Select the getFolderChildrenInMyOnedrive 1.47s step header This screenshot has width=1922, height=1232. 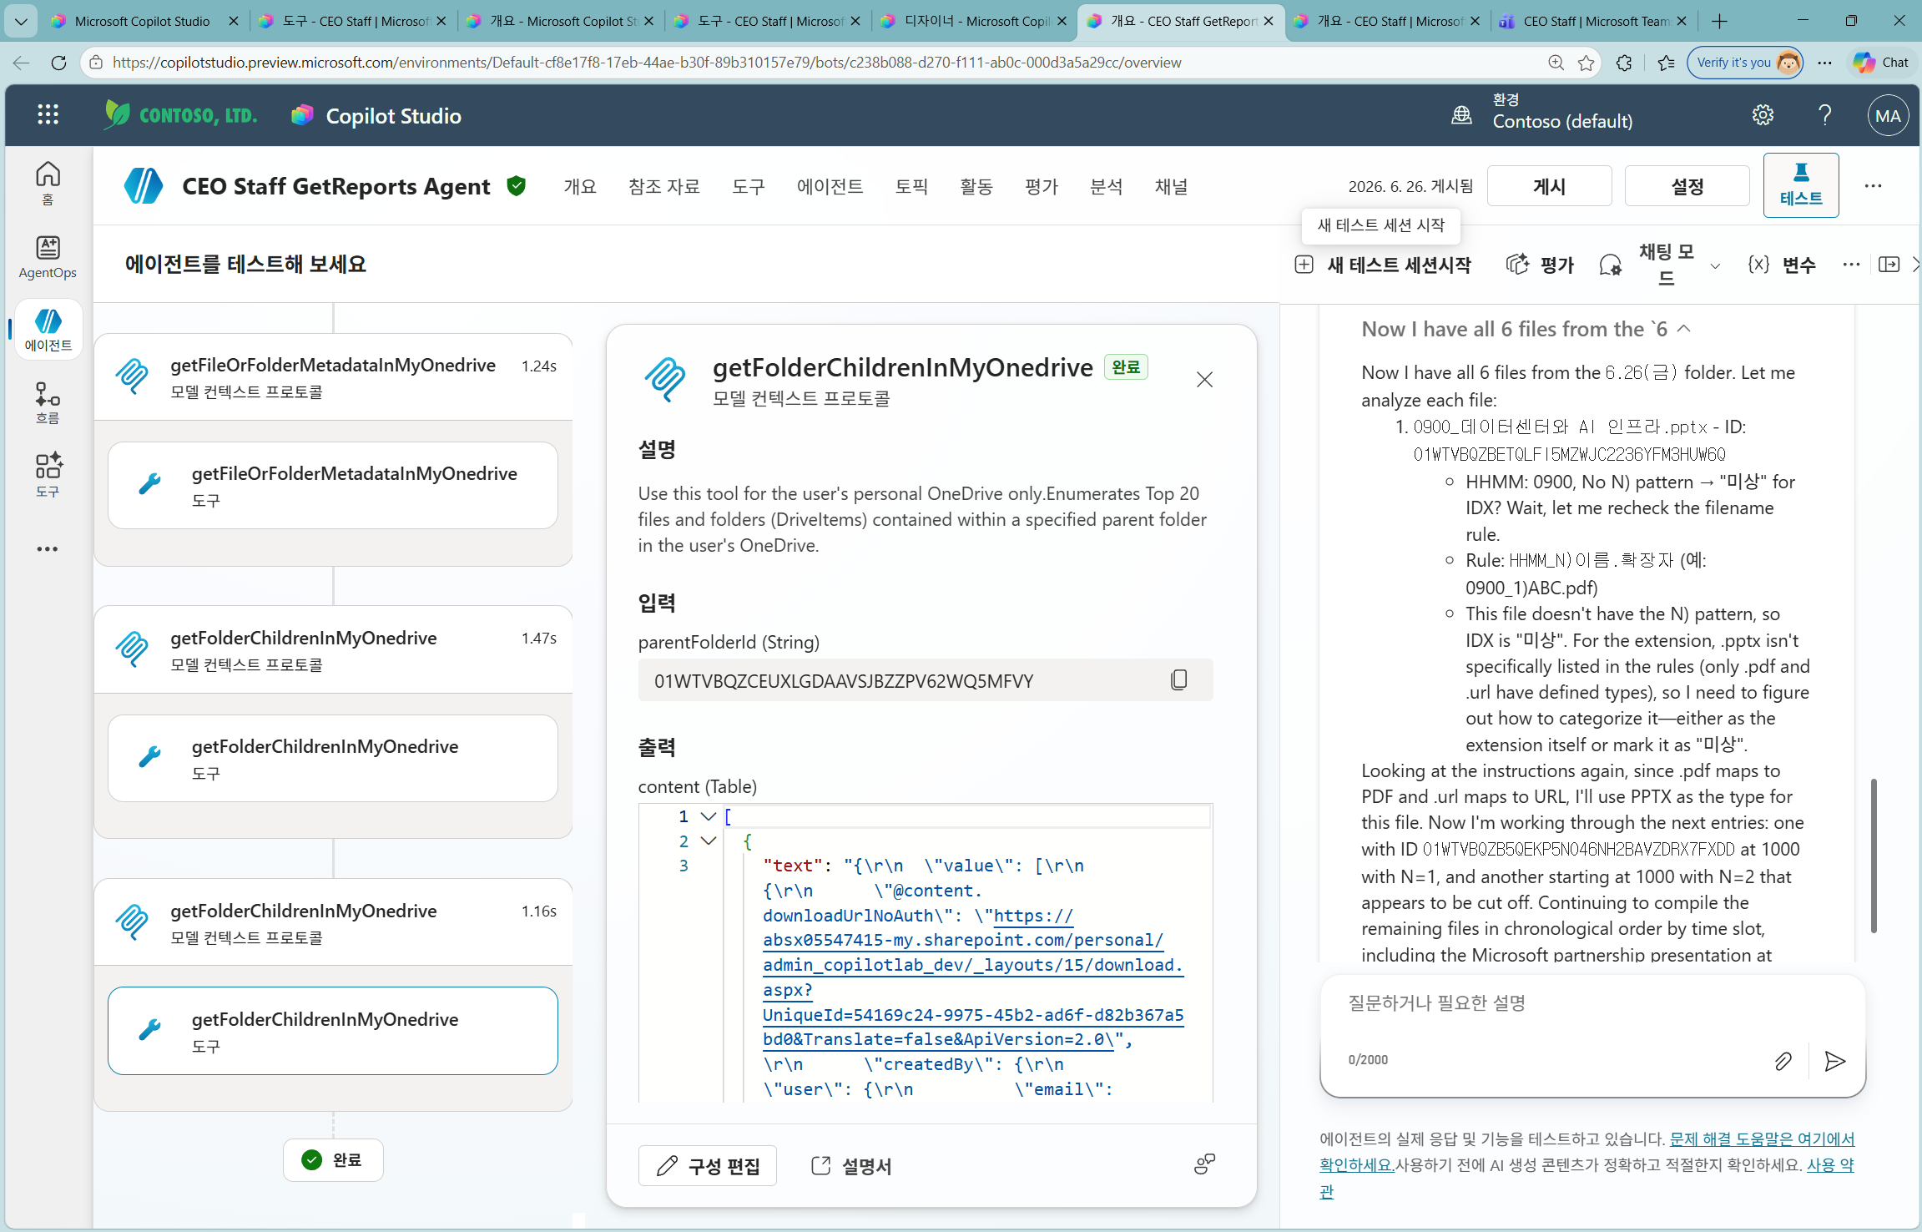pos(333,649)
